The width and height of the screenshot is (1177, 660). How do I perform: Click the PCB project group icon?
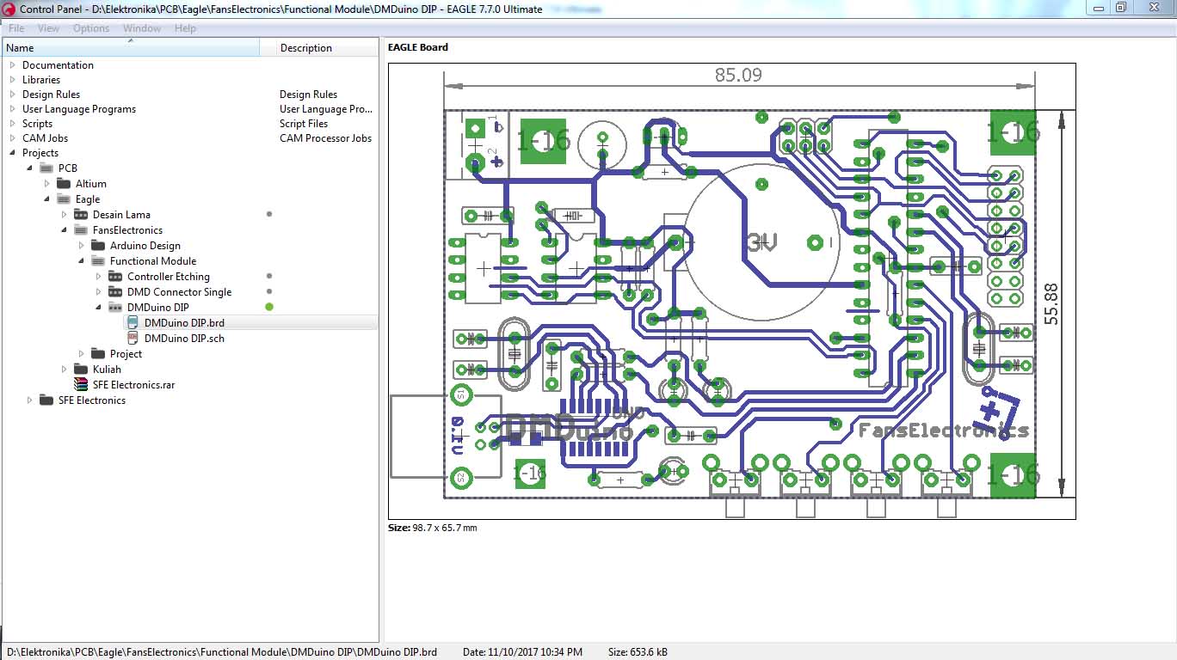point(46,168)
